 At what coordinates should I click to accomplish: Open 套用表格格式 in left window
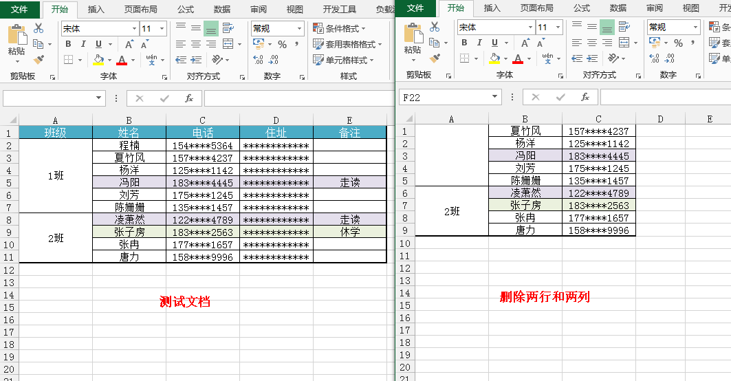pyautogui.click(x=347, y=44)
